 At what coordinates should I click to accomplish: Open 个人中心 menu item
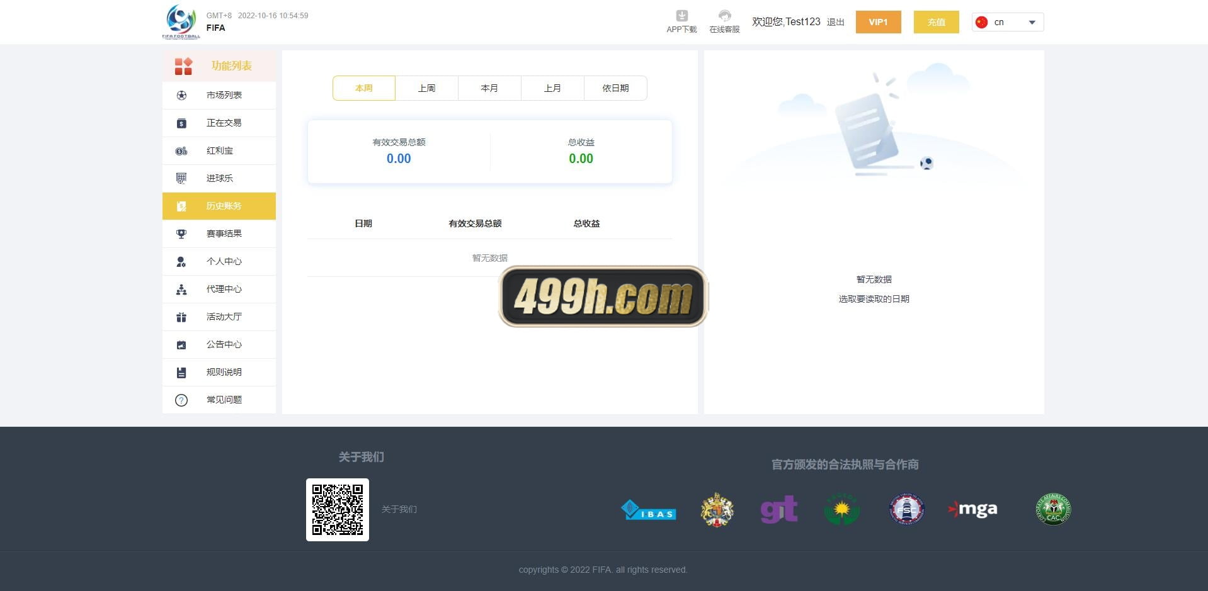[x=219, y=262]
